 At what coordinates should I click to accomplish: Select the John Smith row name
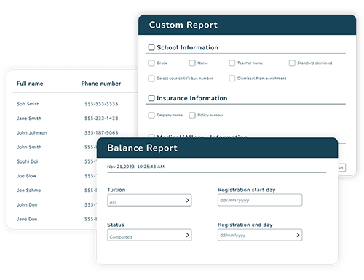pos(29,147)
